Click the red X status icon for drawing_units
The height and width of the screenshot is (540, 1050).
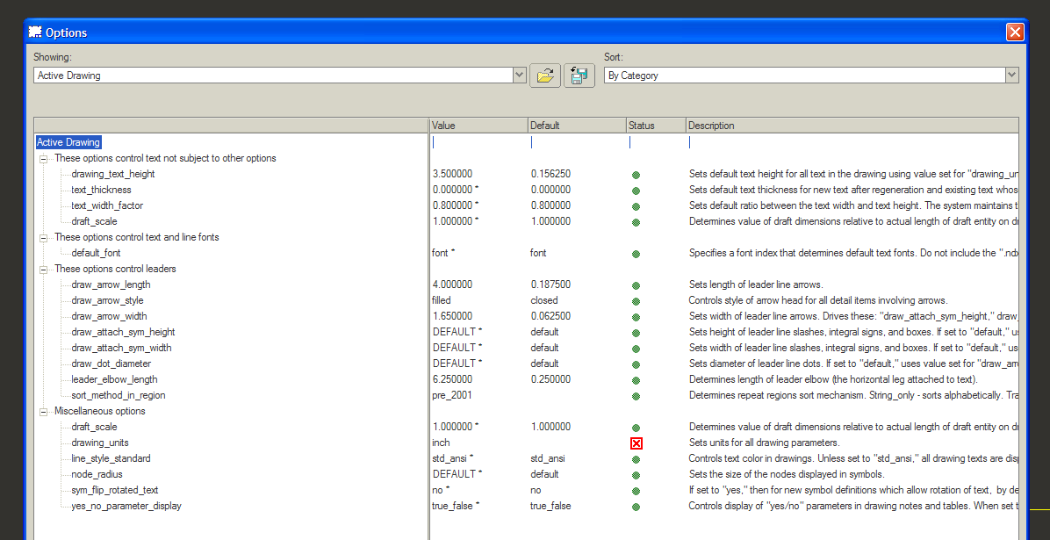[x=636, y=443]
